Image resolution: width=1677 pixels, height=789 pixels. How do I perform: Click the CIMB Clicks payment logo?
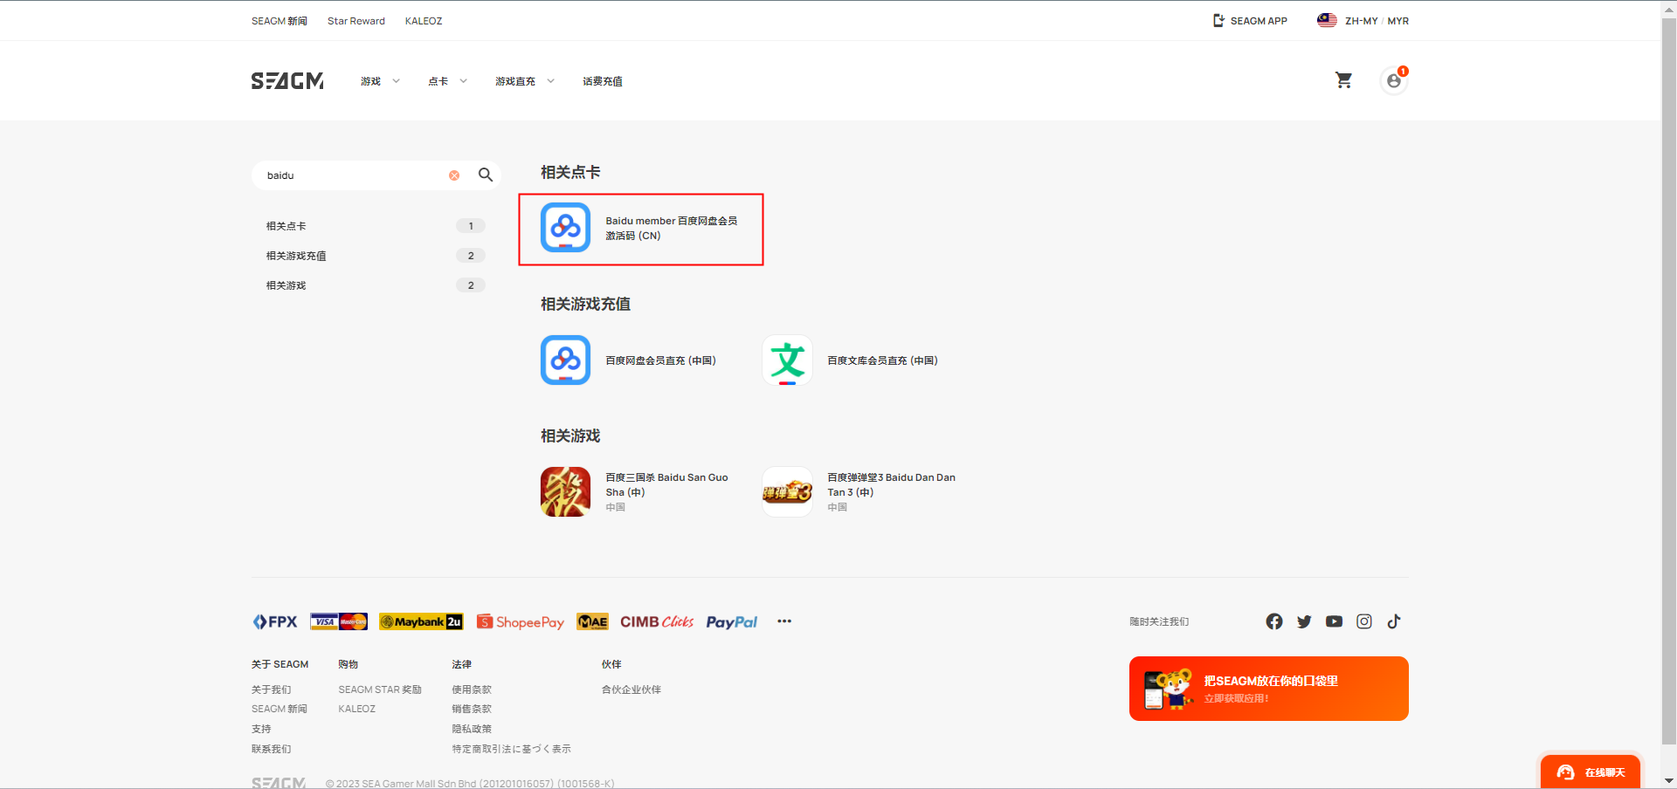click(x=657, y=621)
